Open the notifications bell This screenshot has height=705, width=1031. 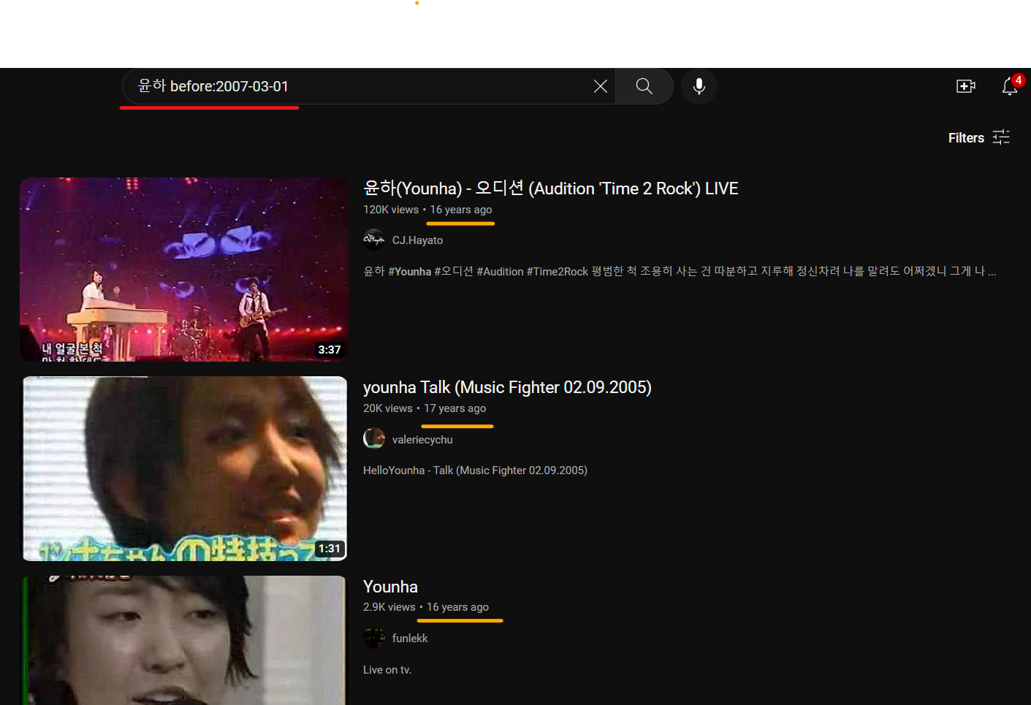pos(1010,86)
